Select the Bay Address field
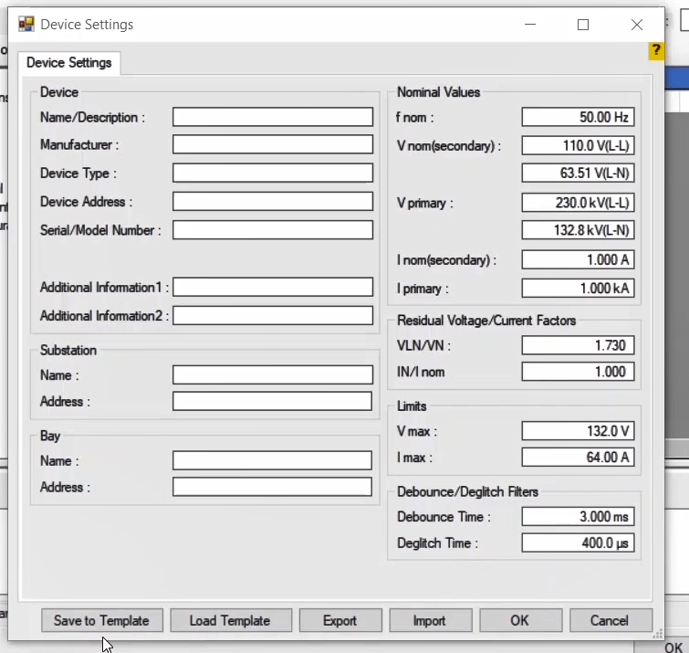The image size is (689, 653). [x=273, y=487]
